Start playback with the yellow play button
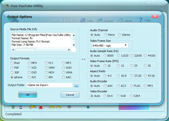Screen dimensions: 169x121 33,107
